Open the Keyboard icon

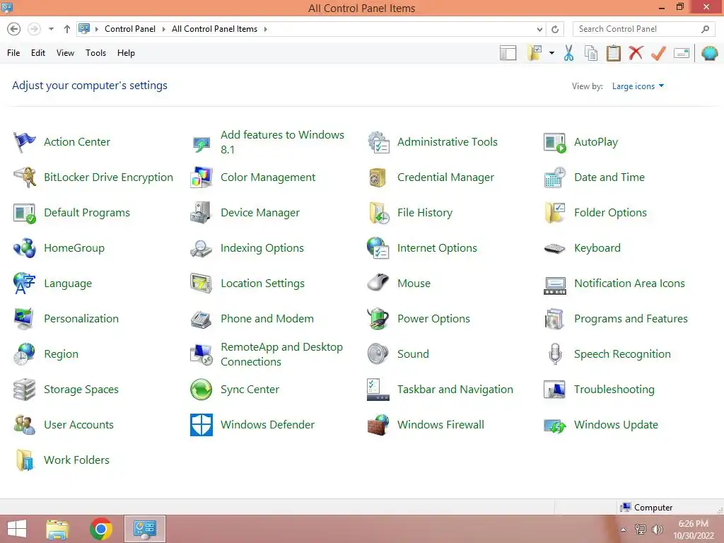554,248
